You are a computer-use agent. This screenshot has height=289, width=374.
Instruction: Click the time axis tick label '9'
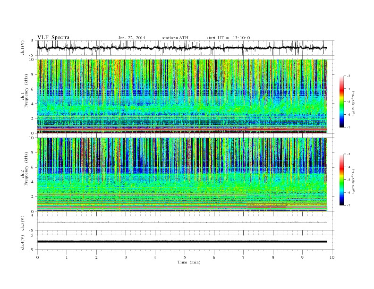tap(302, 257)
